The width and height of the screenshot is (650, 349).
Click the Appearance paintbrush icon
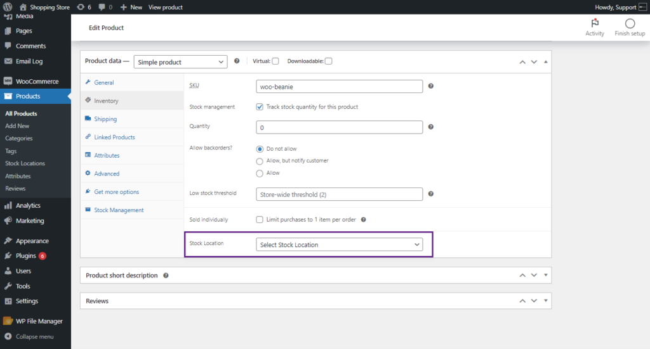(x=8, y=241)
